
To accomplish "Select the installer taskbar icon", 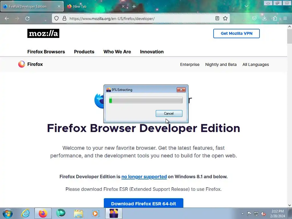I will pos(114,213).
